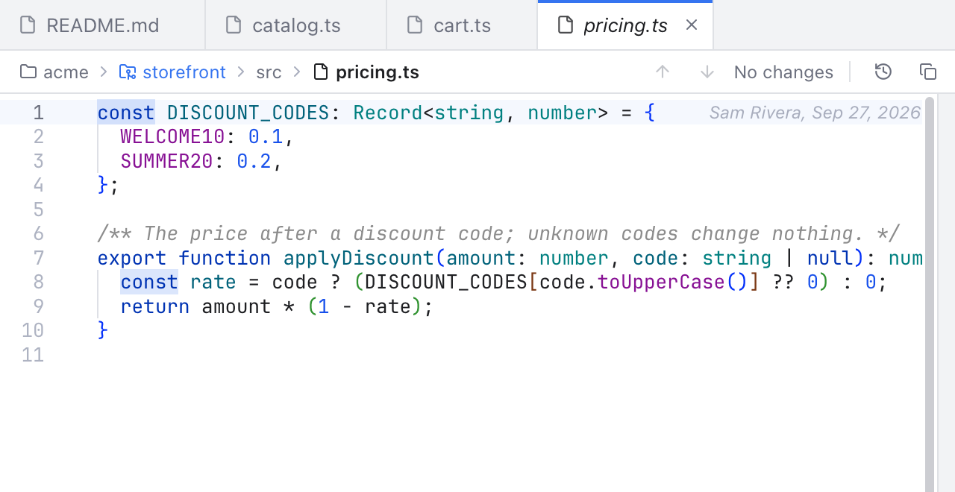Click the copy icon in toolbar
The height and width of the screenshot is (492, 955).
point(928,72)
